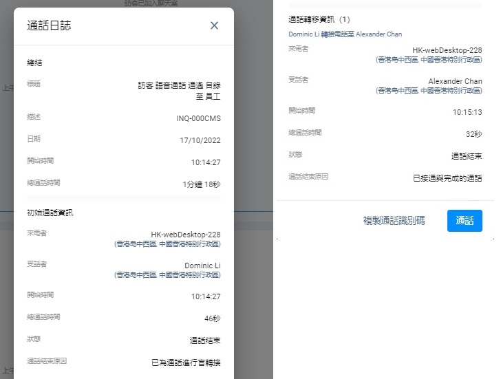Click the 總結 section heading

coord(34,63)
